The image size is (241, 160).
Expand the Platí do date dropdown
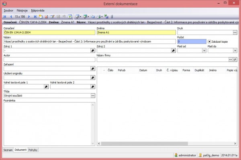pos(235,51)
